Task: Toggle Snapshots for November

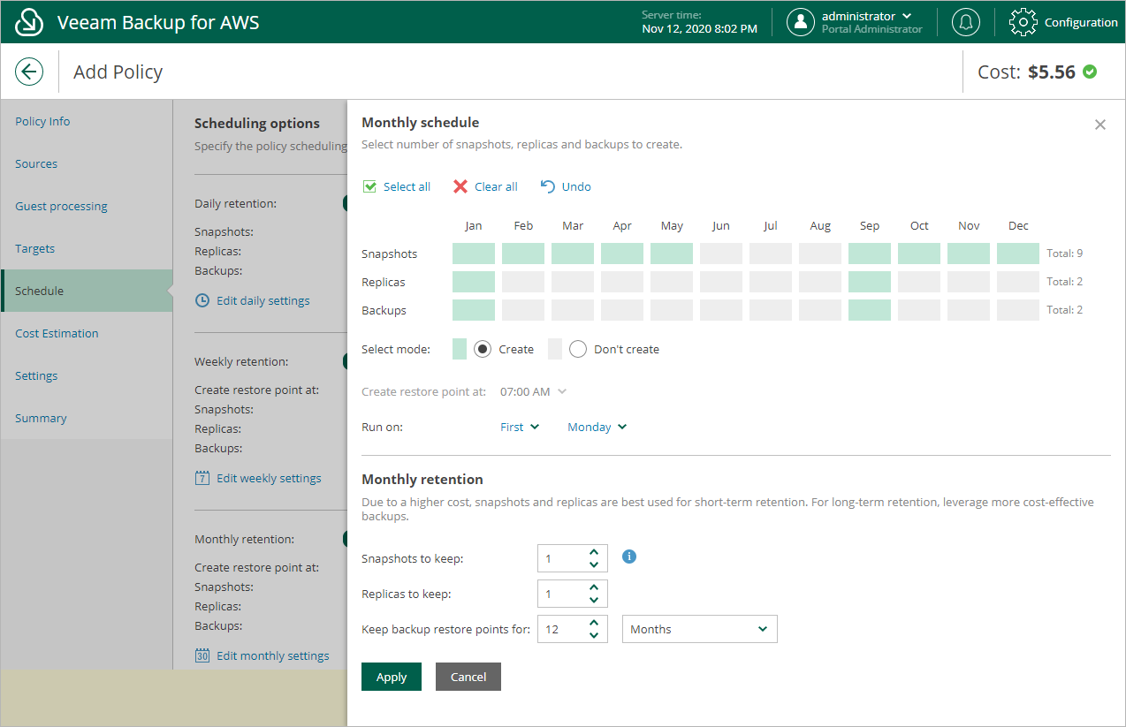Action: [x=969, y=254]
